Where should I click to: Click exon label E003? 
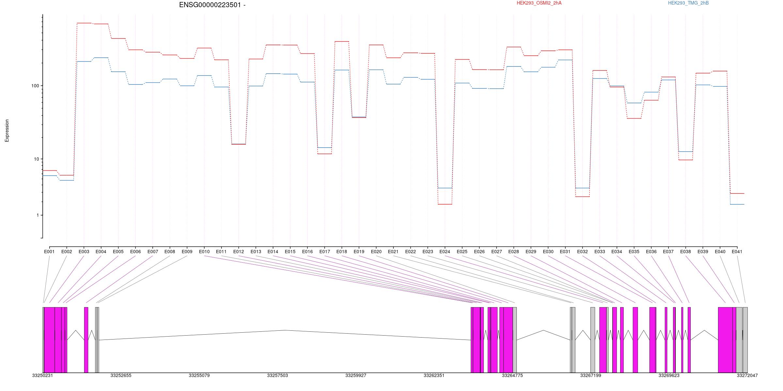(84, 252)
